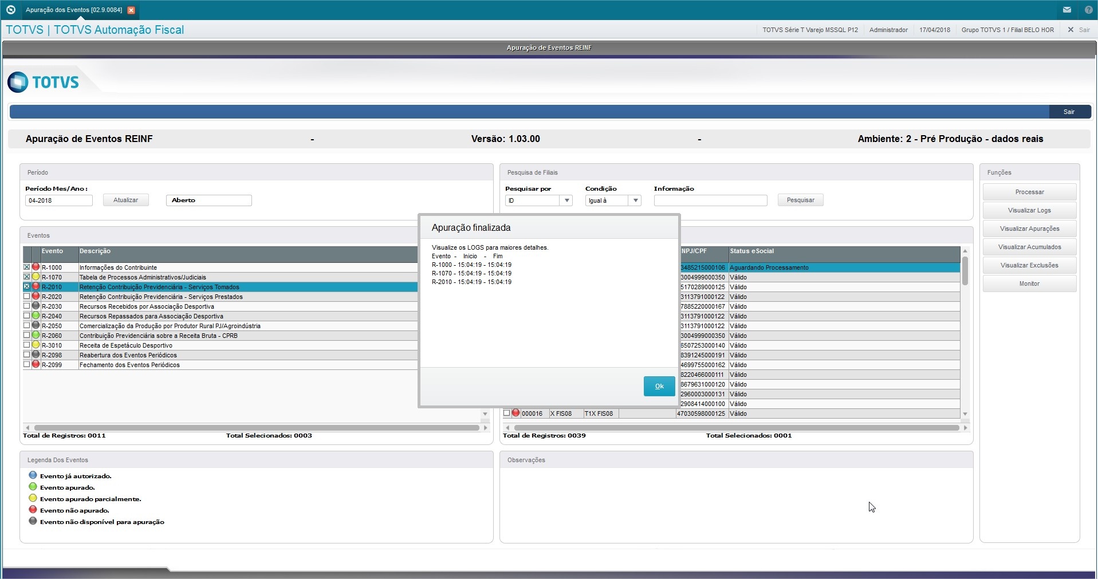Uncheck the R-1000 event checkbox
Image resolution: width=1098 pixels, height=579 pixels.
26,267
